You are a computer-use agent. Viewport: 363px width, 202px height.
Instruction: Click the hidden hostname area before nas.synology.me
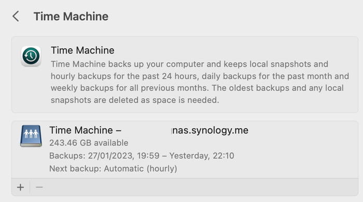tap(147, 130)
